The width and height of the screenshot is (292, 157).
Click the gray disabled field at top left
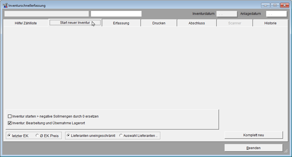47,14
